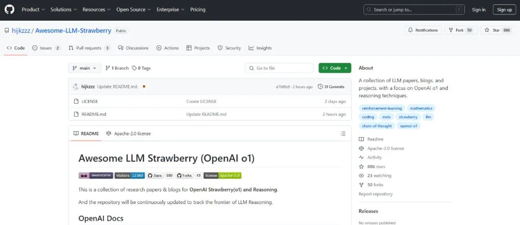This screenshot has width=520, height=225.
Task: Open the Update README.md latest commit message
Action: [x=117, y=86]
